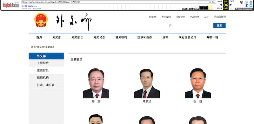
Task: Open 主要职责 in the sidebar
Action: click(46, 63)
